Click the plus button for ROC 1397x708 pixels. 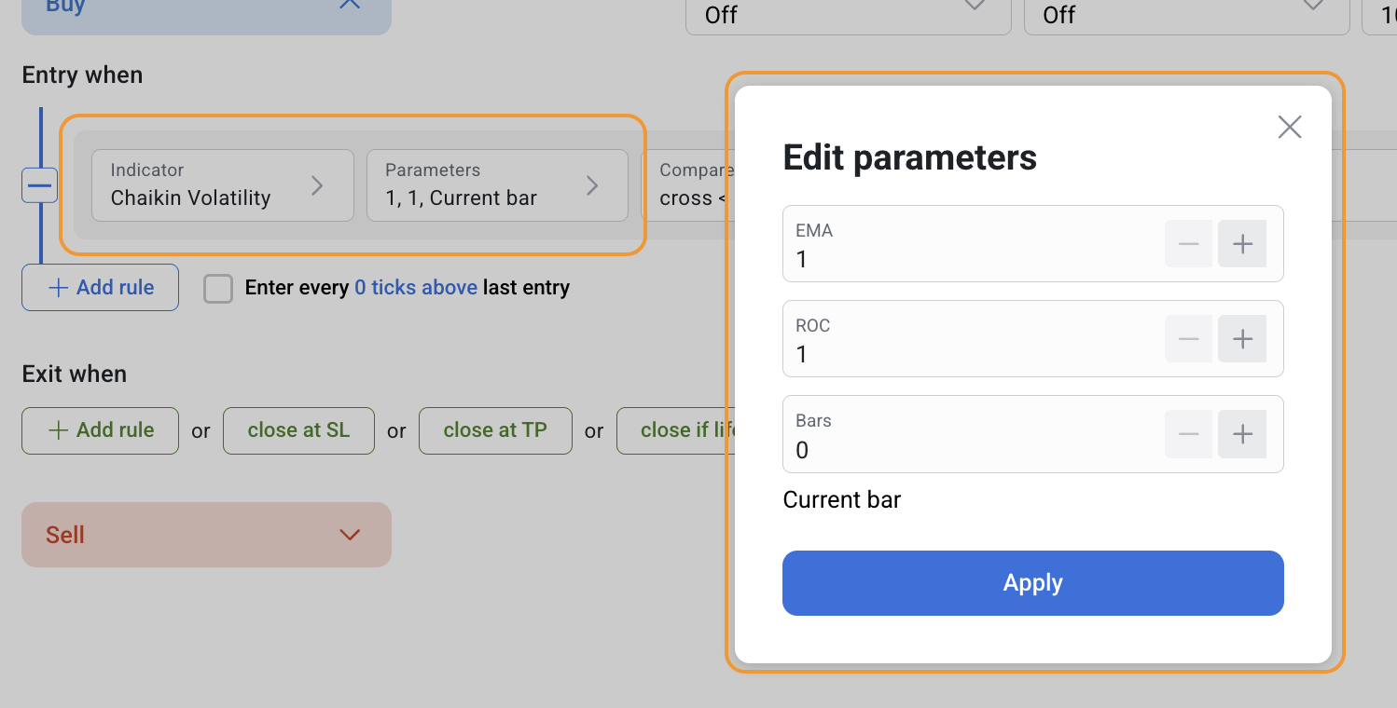(x=1242, y=339)
